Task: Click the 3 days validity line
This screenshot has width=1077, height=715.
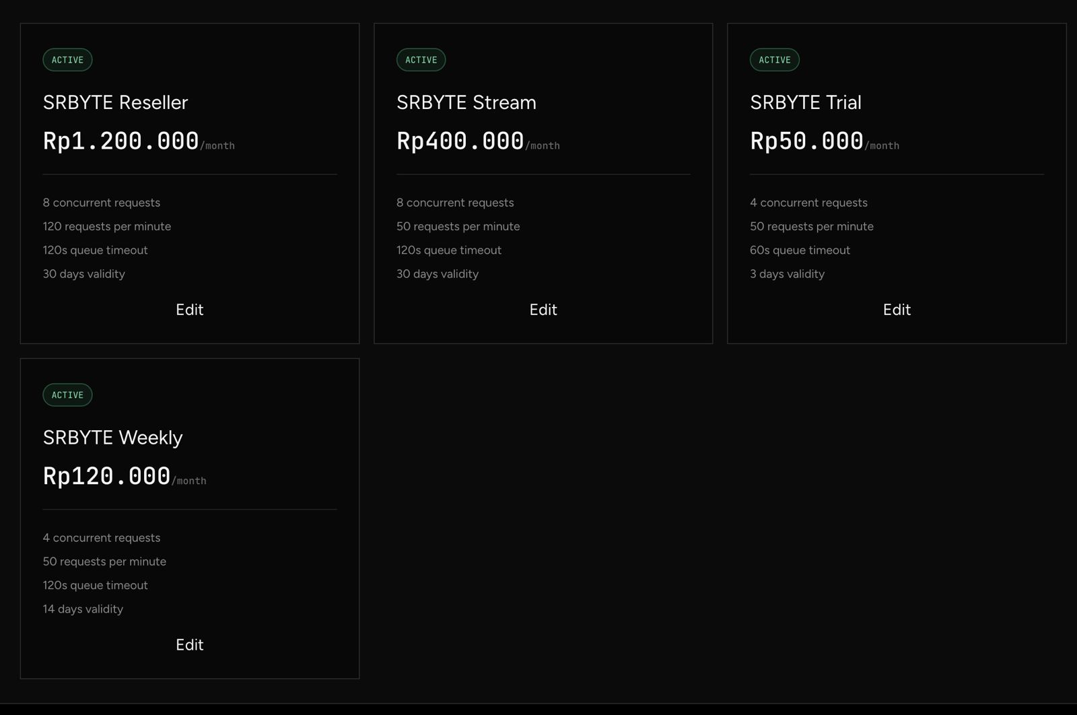Action: tap(788, 274)
